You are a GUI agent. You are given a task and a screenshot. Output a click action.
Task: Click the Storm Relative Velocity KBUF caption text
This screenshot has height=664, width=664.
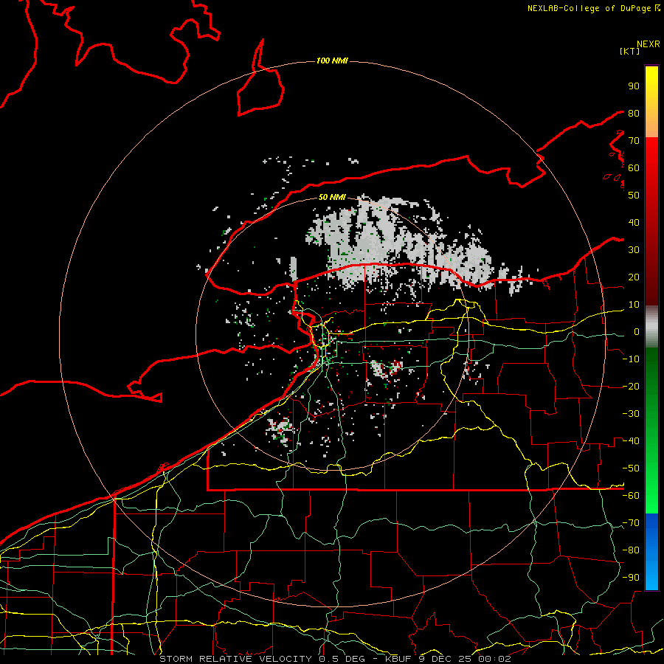tap(336, 659)
